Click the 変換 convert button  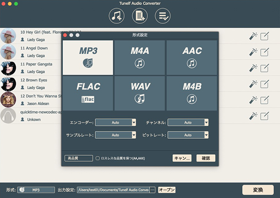click(x=258, y=190)
